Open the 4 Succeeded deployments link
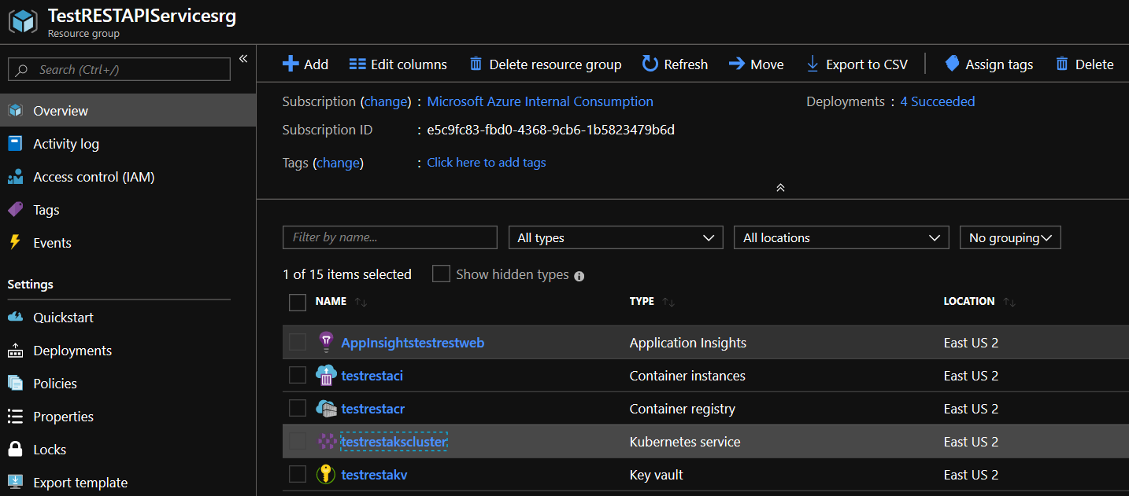Screen dimensions: 1129x496 pyautogui.click(x=938, y=101)
